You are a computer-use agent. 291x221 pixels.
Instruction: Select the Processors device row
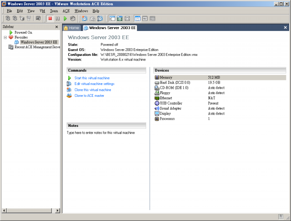coord(220,119)
